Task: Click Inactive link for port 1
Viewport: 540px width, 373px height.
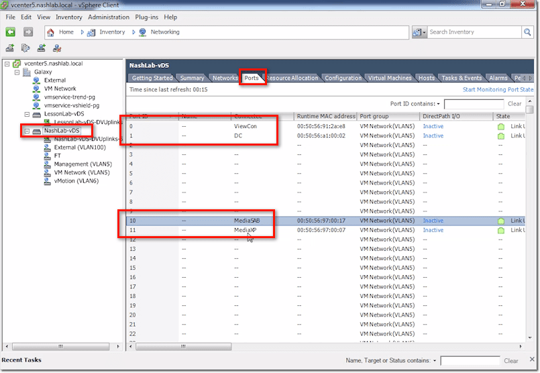Action: (433, 136)
